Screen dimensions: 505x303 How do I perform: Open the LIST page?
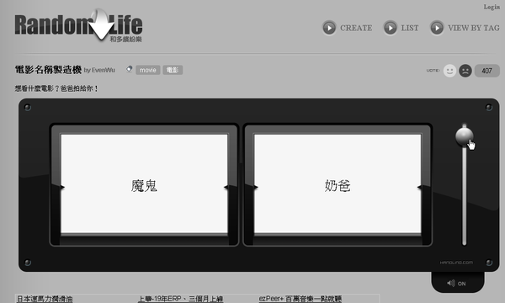tap(401, 28)
